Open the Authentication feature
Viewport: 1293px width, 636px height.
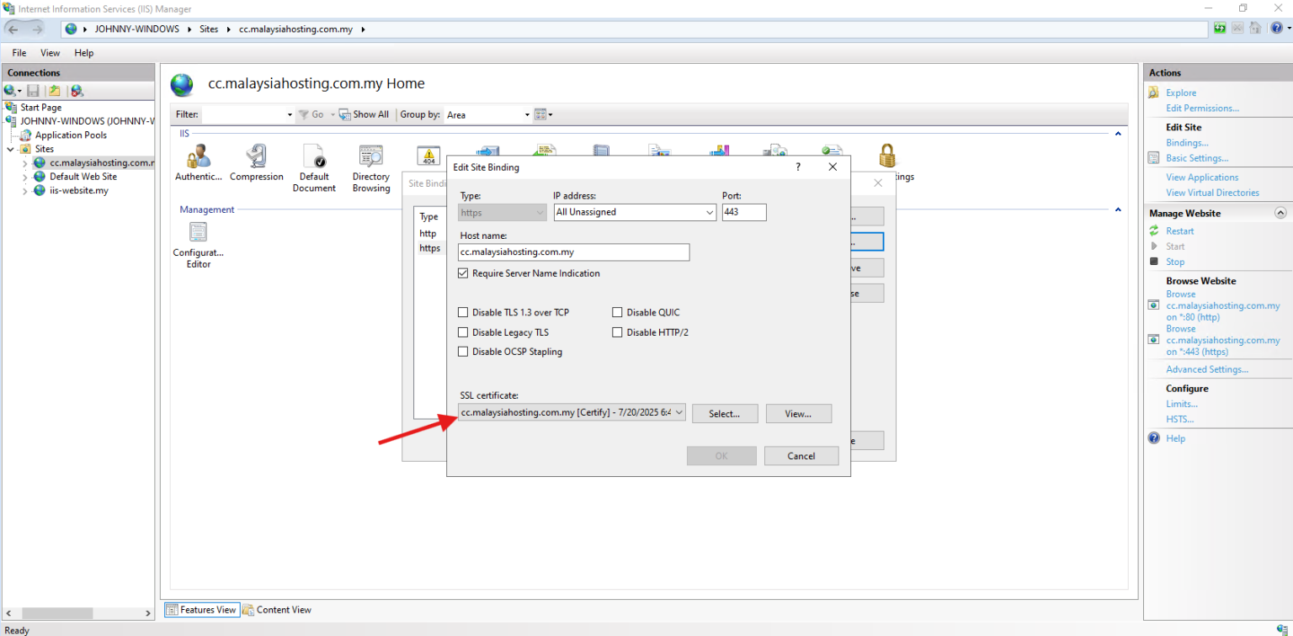[x=198, y=160]
